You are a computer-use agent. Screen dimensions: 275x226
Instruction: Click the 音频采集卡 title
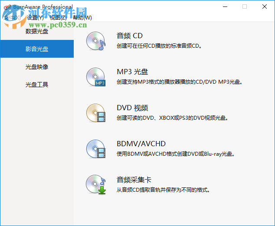[134, 180]
